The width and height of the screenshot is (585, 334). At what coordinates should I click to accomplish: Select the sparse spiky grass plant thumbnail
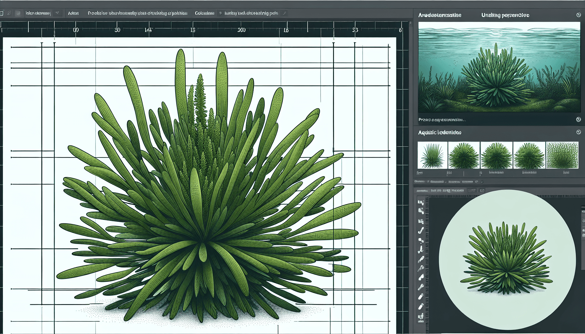(432, 155)
